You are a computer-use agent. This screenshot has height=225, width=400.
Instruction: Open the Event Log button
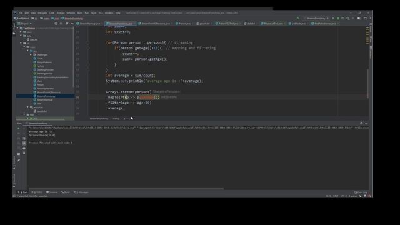click(x=361, y=192)
